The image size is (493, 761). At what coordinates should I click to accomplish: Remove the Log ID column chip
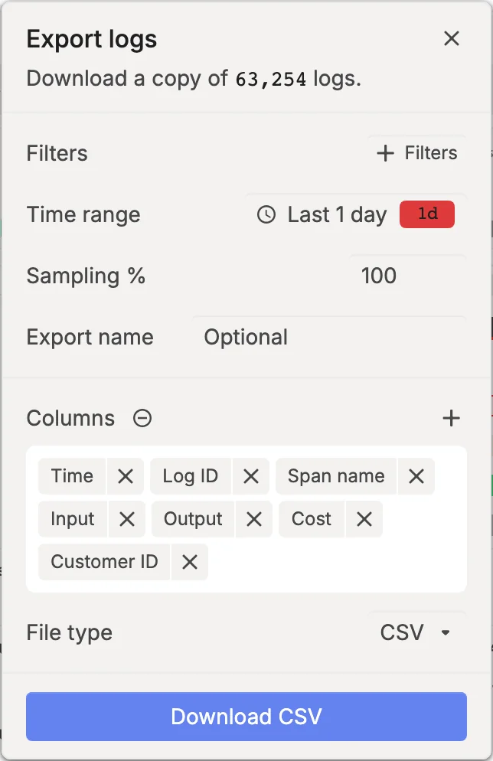pyautogui.click(x=251, y=476)
